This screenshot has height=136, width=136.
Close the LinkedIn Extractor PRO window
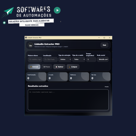(x=110, y=38)
